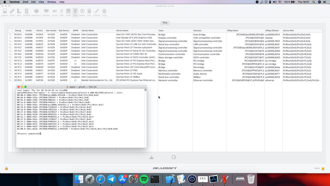Click magnifier icon for row 00:00.0
The image size is (330, 186).
coord(10,34)
